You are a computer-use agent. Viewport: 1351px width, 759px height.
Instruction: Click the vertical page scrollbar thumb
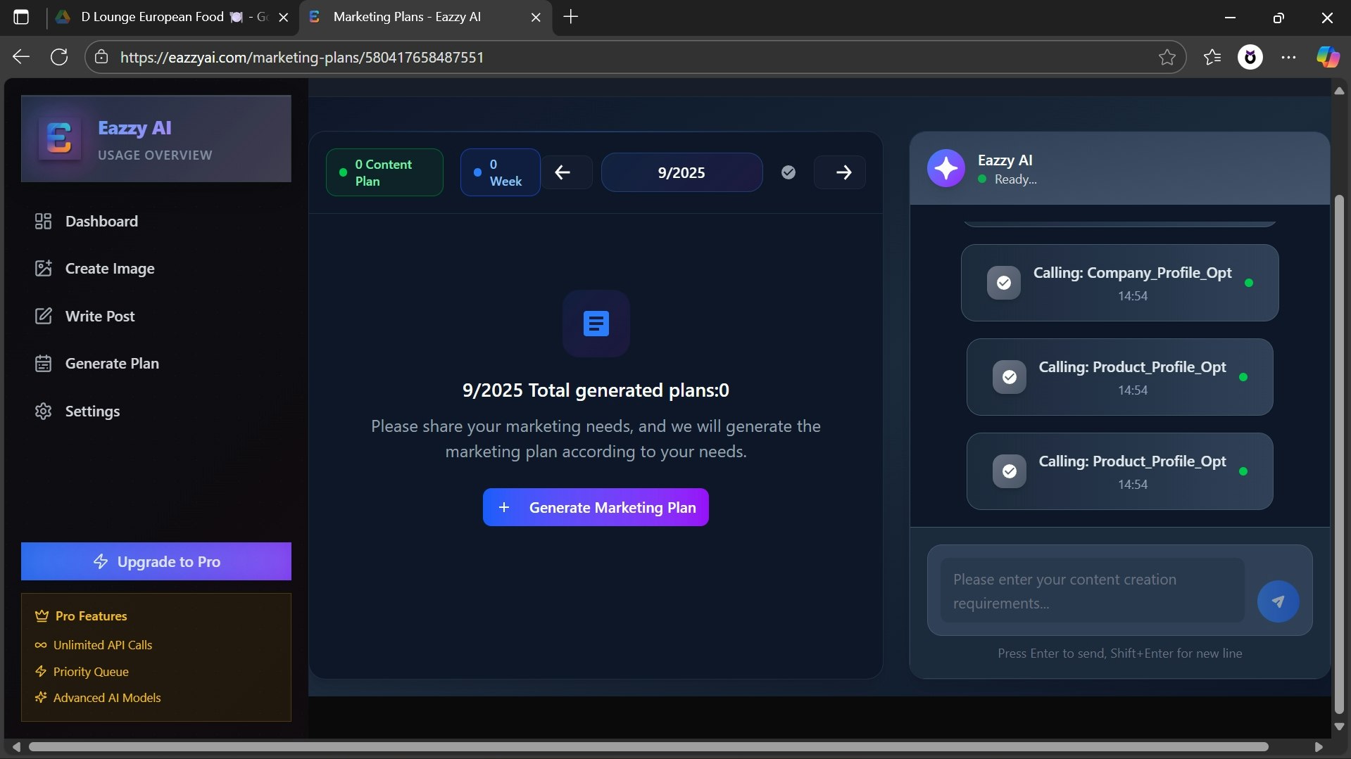tap(1339, 454)
